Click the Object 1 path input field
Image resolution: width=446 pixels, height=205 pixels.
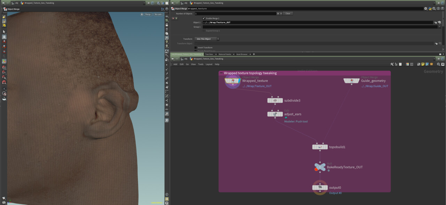click(x=318, y=22)
